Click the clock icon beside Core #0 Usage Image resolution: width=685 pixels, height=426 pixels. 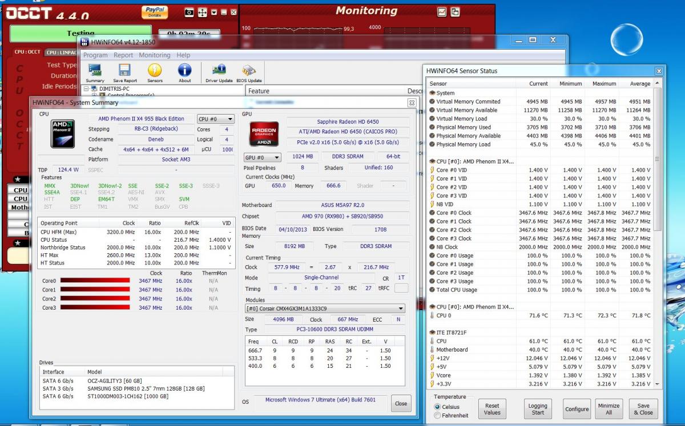(x=432, y=255)
